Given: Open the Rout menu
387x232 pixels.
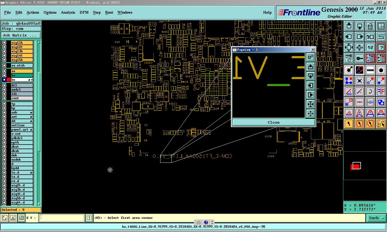Looking at the screenshot, I should pyautogui.click(x=109, y=12).
